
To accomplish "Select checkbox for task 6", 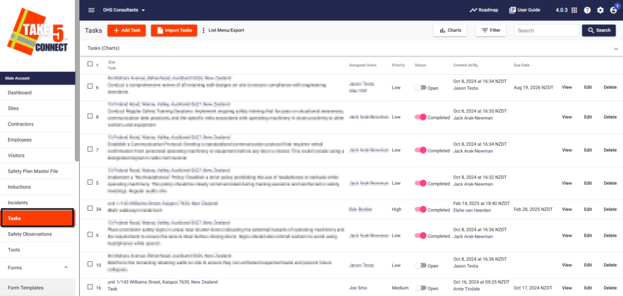I will tap(90, 86).
